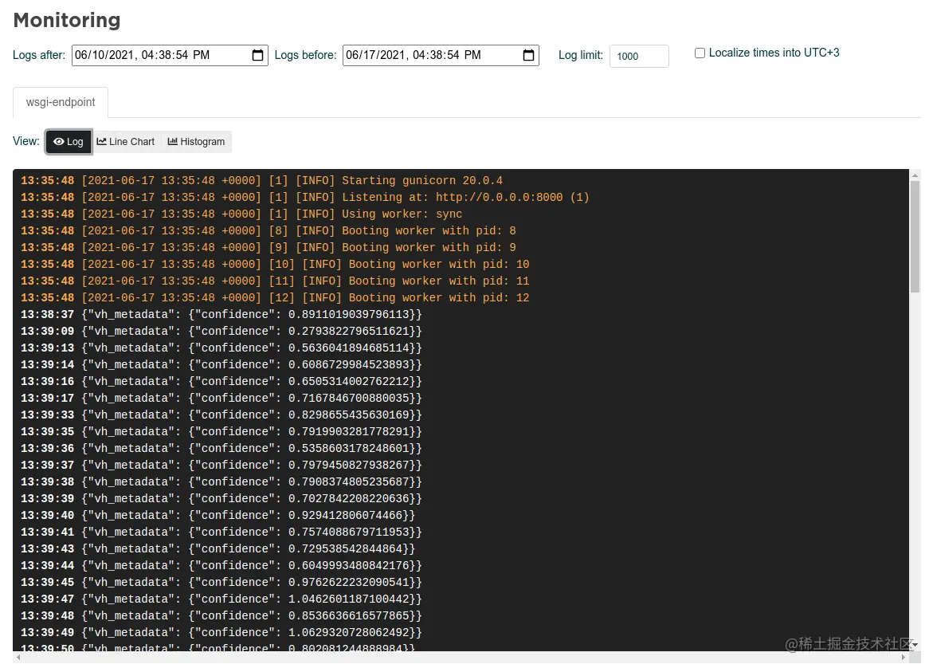The height and width of the screenshot is (672, 933).
Task: Click 13:39:35 log entry with confidence 0.7919
Action: pyautogui.click(x=221, y=431)
